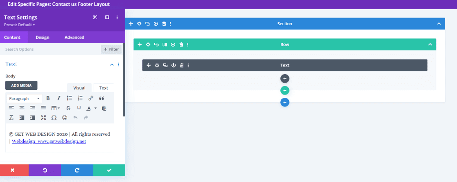This screenshot has height=182, width=457.
Task: Toggle editor fullscreen mode
Action: [x=43, y=118]
